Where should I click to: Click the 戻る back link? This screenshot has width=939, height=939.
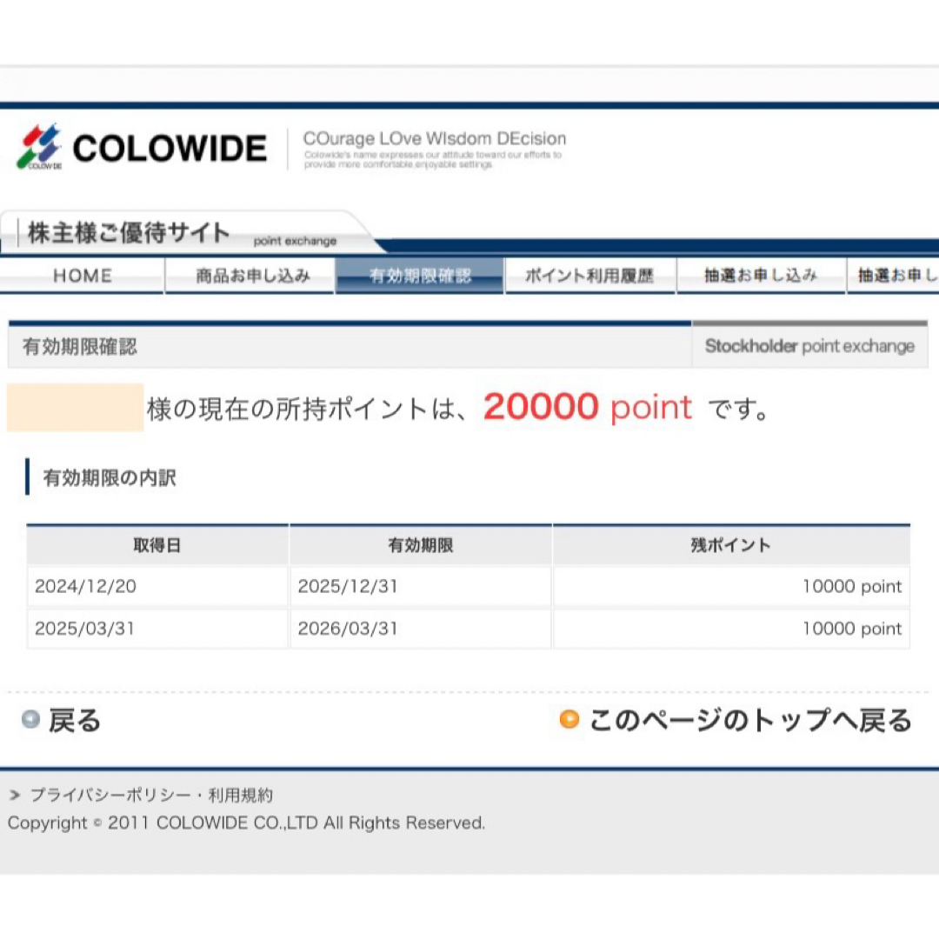(74, 720)
